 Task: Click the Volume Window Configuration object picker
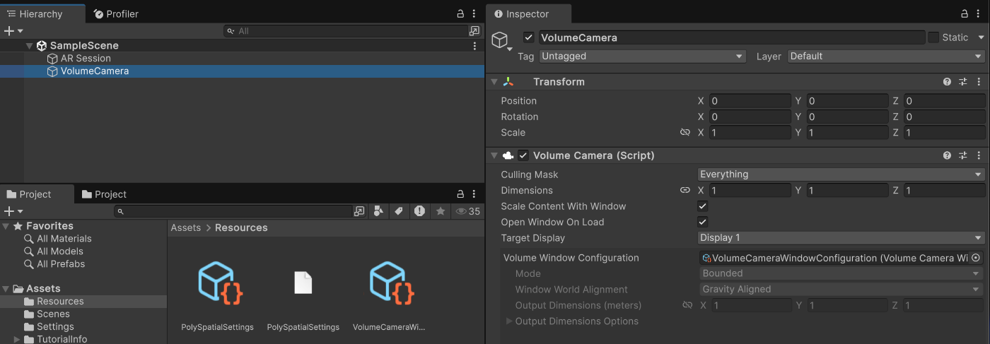[976, 258]
